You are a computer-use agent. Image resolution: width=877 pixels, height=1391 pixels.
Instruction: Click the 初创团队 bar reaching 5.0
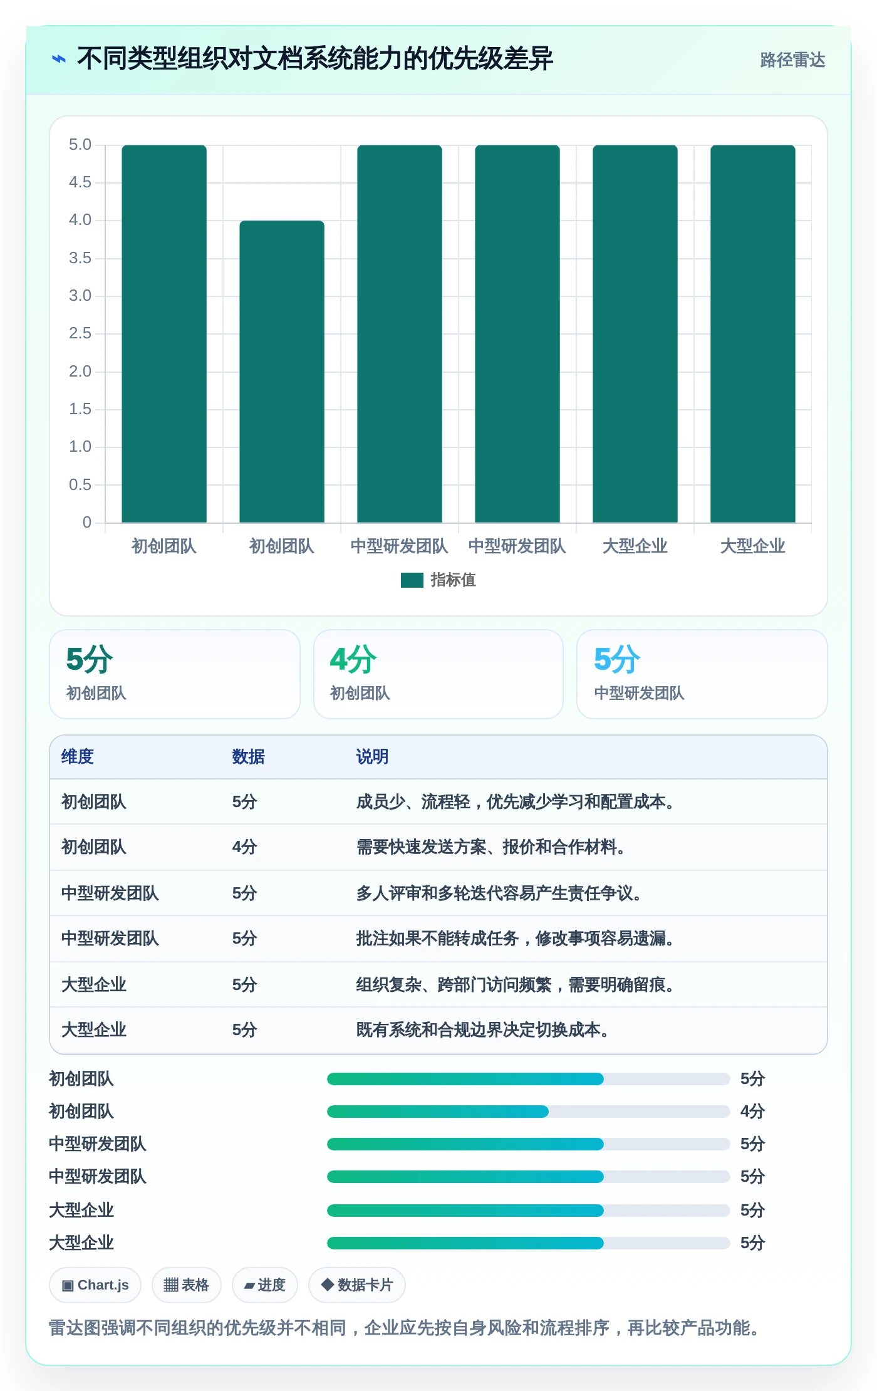coord(164,334)
